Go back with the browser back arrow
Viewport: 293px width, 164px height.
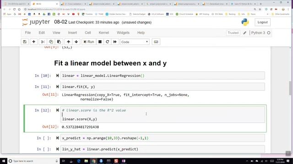click(5, 9)
